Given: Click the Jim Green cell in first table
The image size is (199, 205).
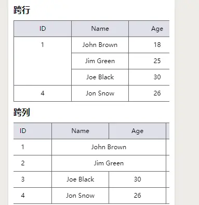Looking at the screenshot, I should point(100,61).
